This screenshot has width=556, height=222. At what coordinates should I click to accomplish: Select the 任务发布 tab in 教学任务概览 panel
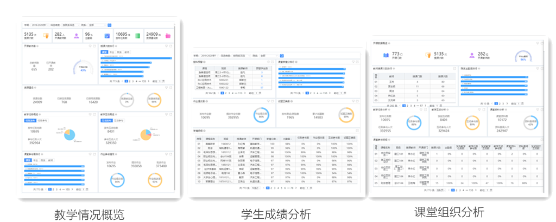[x=30, y=120]
